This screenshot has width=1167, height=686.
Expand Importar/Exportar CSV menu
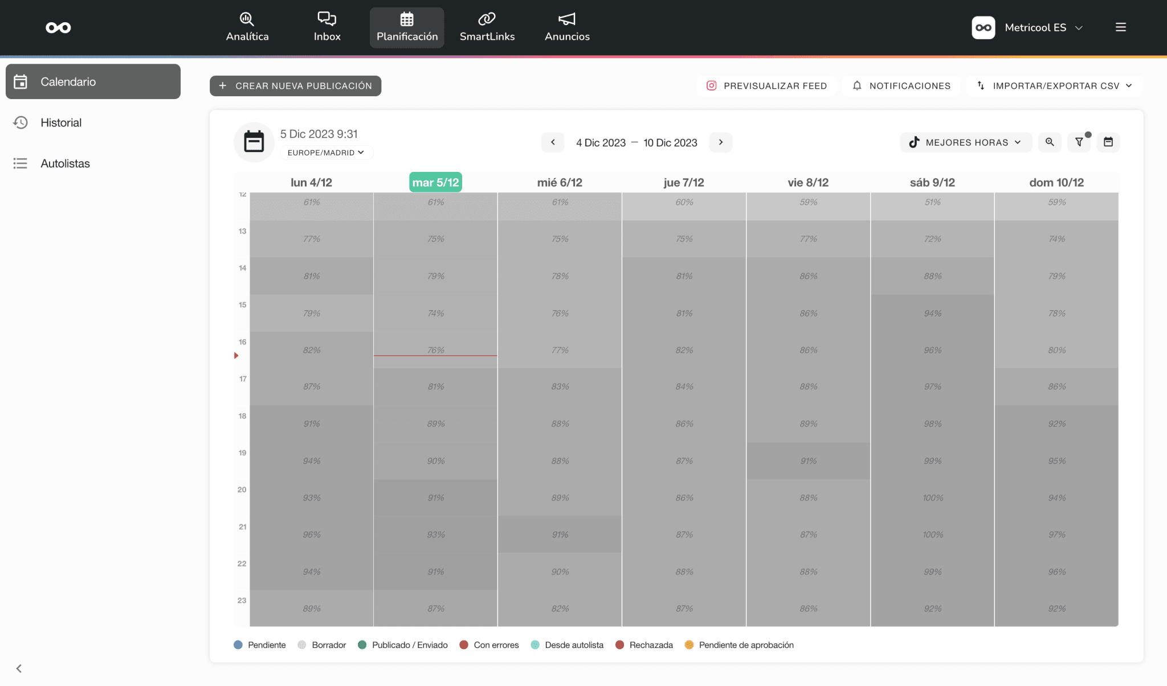(x=1055, y=86)
